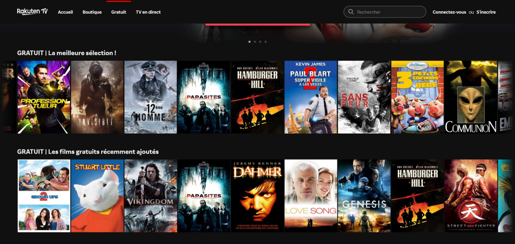
Task: Open Parasites poster in best selection row
Action: pos(204,97)
